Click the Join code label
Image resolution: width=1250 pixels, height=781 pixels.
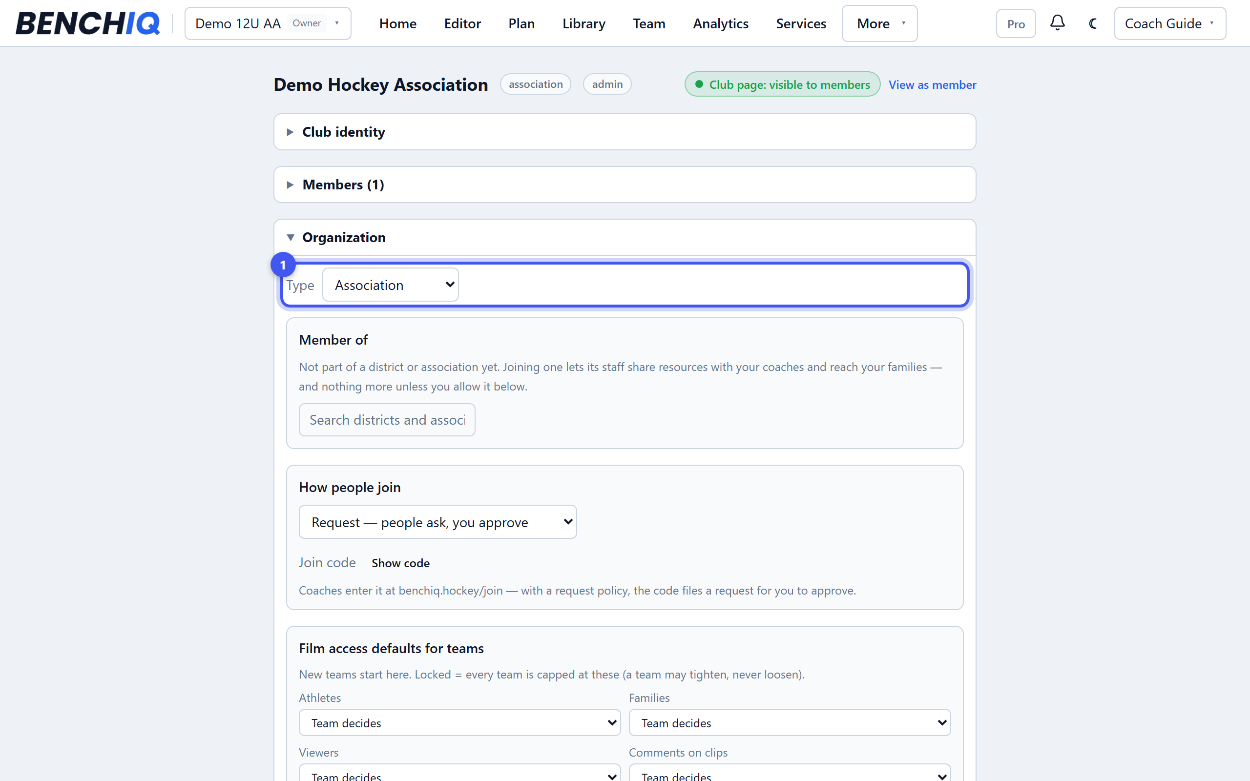[327, 562]
